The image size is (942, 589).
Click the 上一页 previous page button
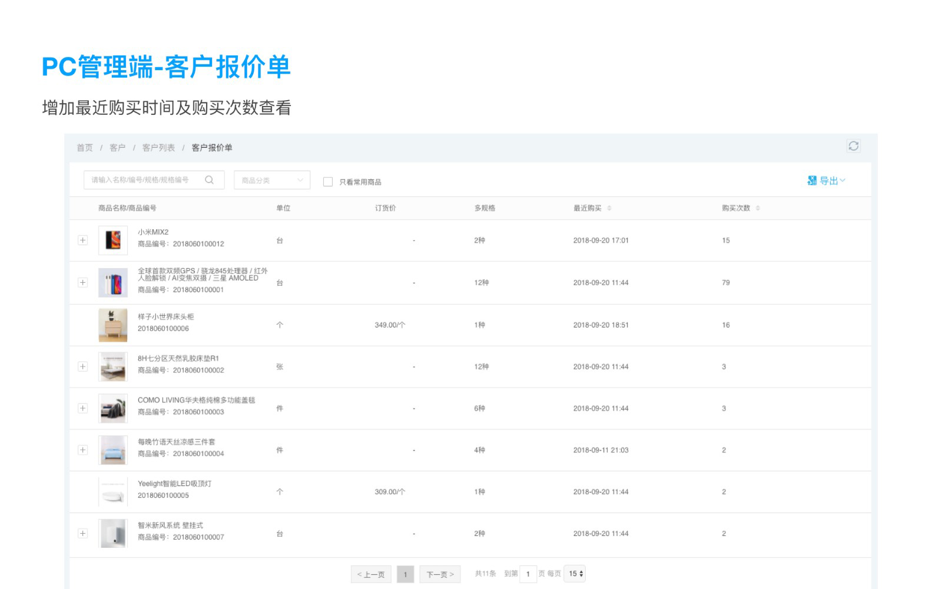(x=371, y=574)
